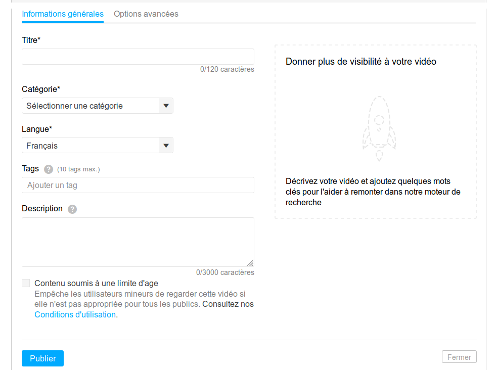Image resolution: width=496 pixels, height=370 pixels.
Task: Click the Catégorie dropdown arrow button
Action: click(166, 106)
